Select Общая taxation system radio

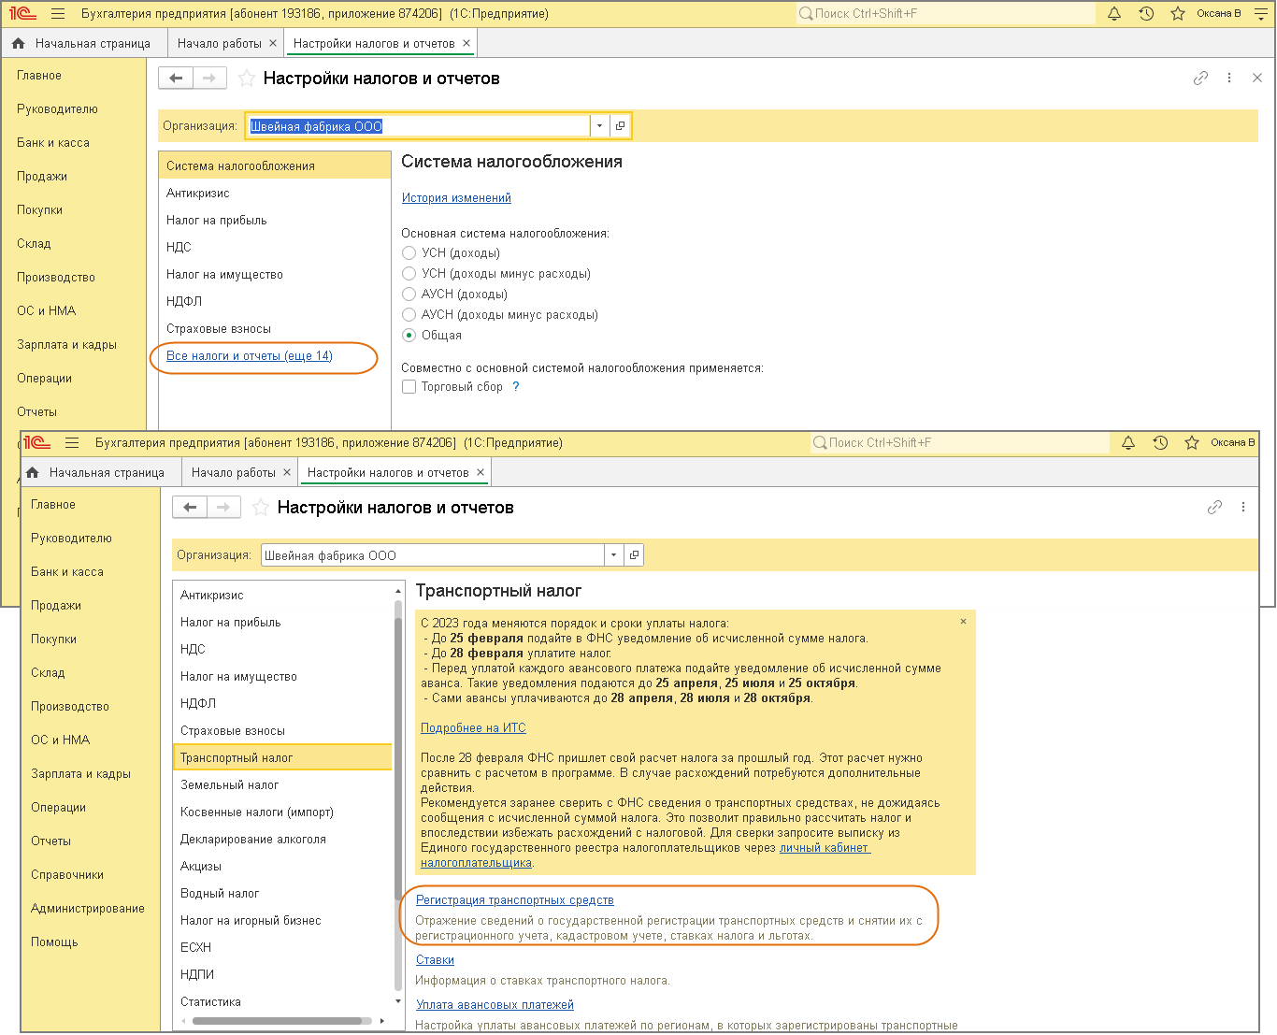[409, 336]
